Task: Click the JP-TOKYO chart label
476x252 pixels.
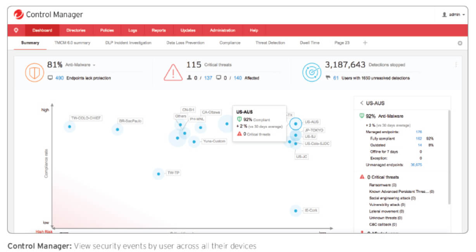Action: pyautogui.click(x=314, y=130)
